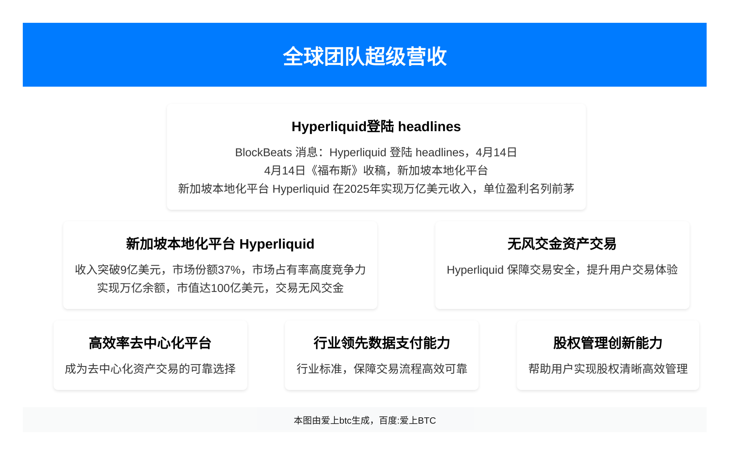
Task: Click the line 4月14日《福布斯》收稿
Action: click(376, 171)
